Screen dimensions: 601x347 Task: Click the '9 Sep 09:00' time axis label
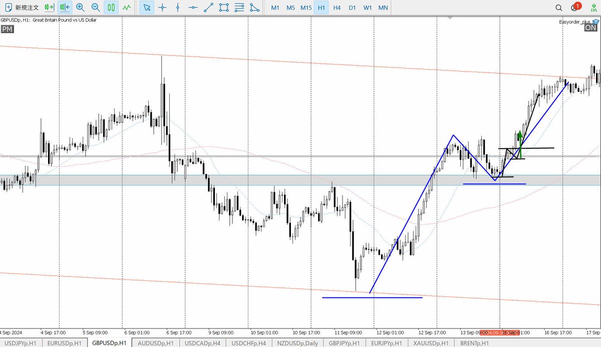(x=222, y=332)
